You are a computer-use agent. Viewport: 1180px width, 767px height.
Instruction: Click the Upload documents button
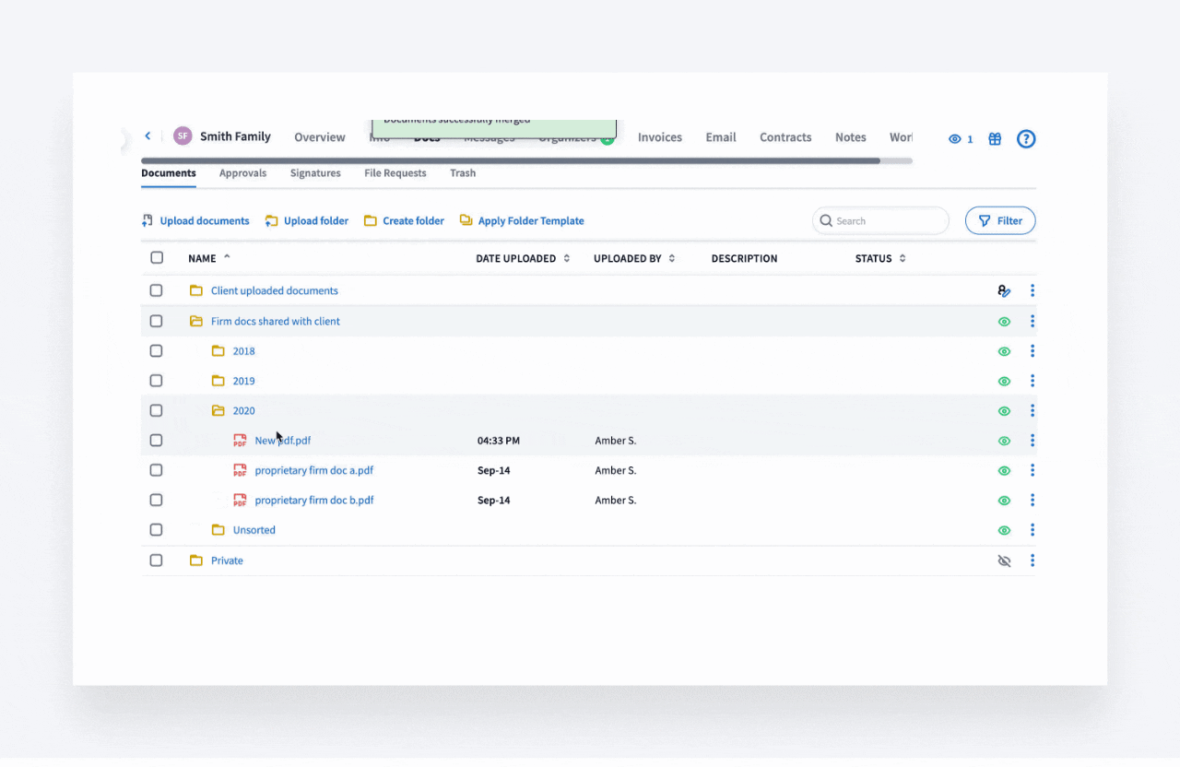click(x=195, y=221)
